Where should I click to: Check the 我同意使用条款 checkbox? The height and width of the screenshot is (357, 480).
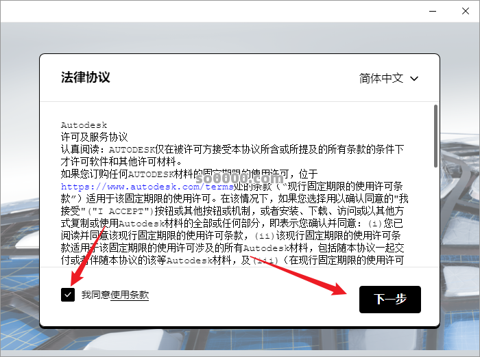click(x=67, y=295)
